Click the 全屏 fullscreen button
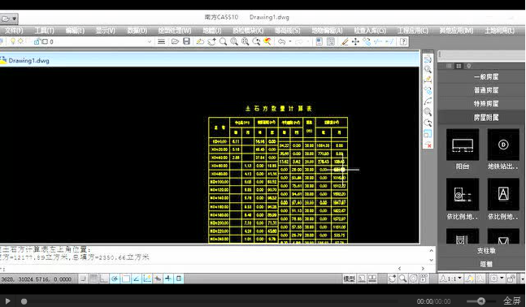Image resolution: width=526 pixels, height=307 pixels. [512, 301]
